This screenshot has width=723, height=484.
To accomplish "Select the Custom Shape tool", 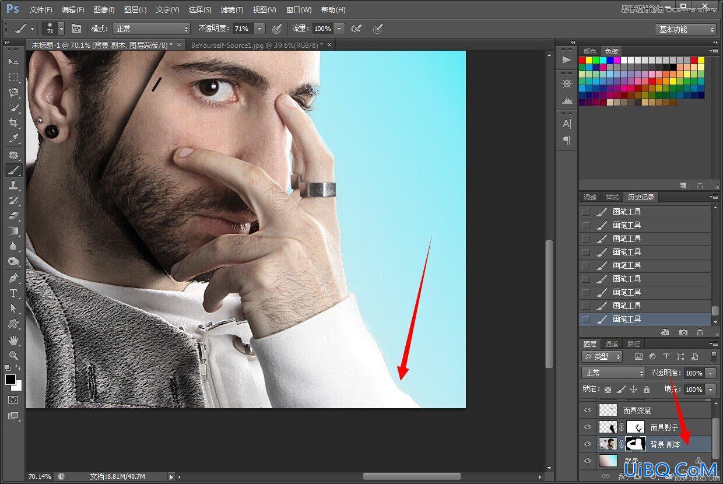I will click(13, 324).
